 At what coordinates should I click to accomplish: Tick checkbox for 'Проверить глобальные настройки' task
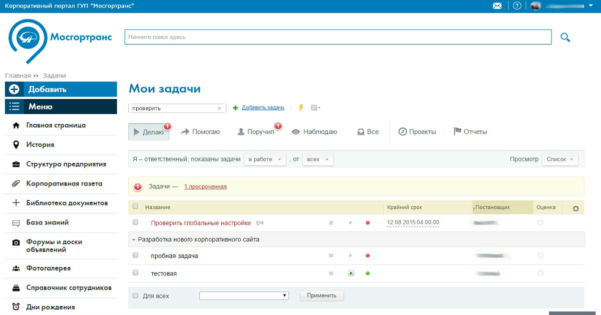click(x=135, y=222)
